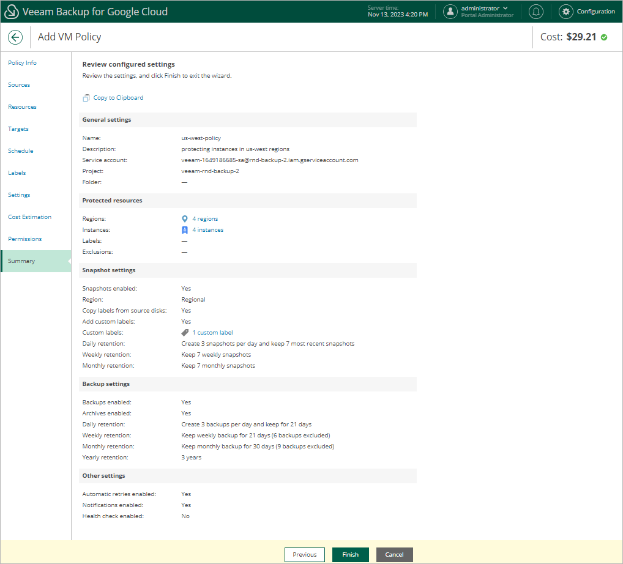Screen dimensions: 623x564
Task: Click the regions location pin icon
Action: click(x=185, y=219)
